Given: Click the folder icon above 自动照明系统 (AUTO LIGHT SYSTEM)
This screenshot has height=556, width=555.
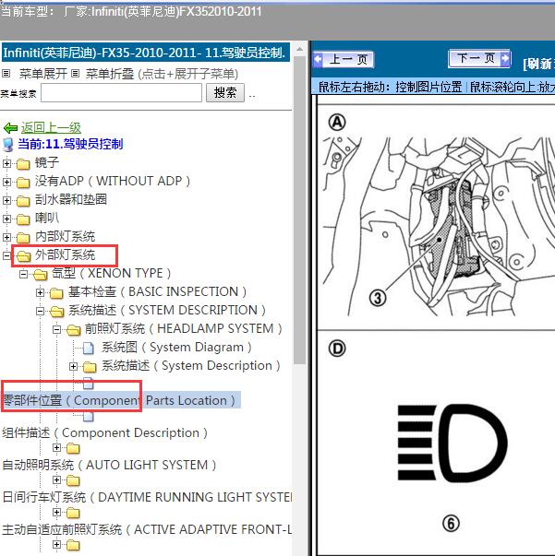Looking at the screenshot, I should (x=73, y=448).
